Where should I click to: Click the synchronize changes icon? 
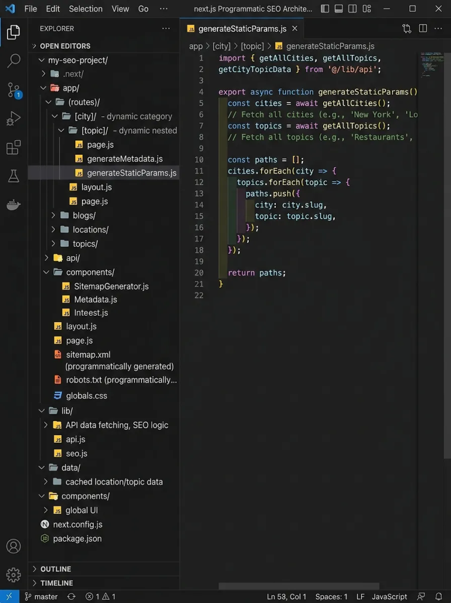[x=71, y=597]
